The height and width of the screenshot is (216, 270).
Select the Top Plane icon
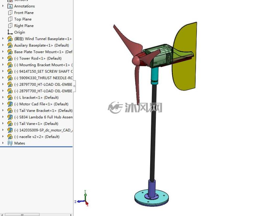pos(10,19)
